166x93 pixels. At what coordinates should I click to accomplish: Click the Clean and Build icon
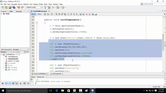(x=49, y=7)
